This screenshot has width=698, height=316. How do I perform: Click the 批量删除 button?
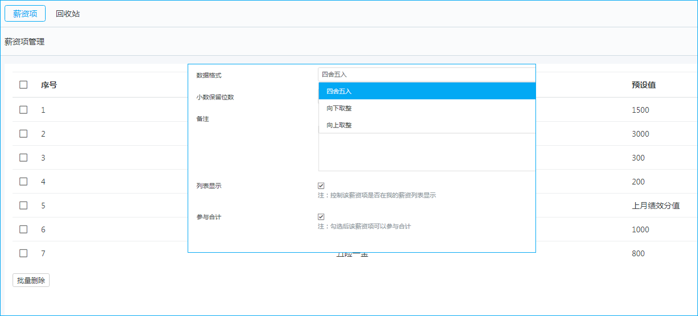click(x=31, y=280)
